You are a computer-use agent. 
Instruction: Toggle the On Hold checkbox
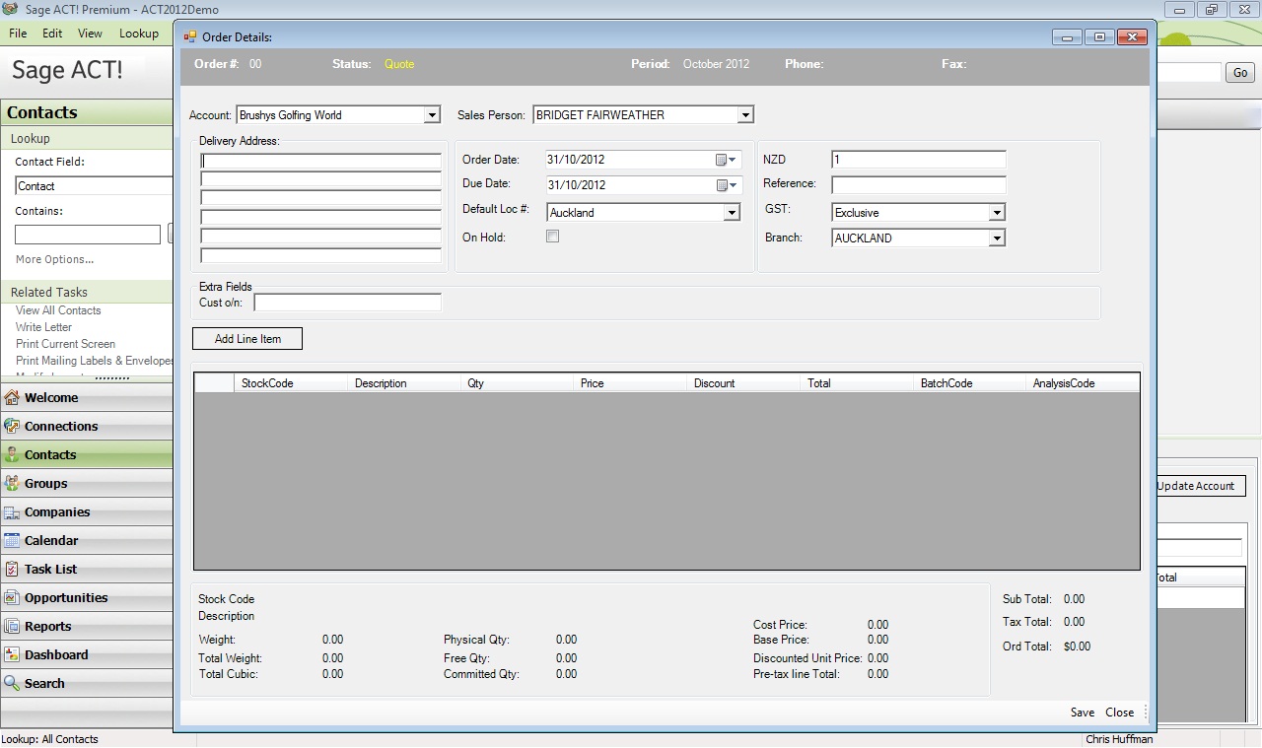553,237
